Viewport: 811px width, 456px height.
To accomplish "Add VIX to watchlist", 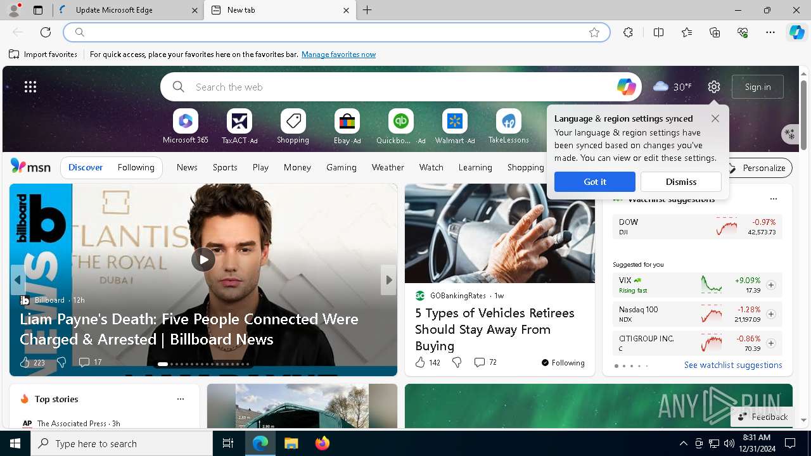I will pyautogui.click(x=771, y=285).
